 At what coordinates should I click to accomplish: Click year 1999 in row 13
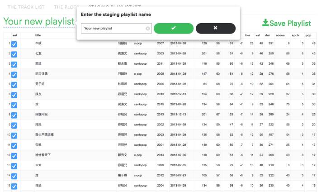(160, 165)
